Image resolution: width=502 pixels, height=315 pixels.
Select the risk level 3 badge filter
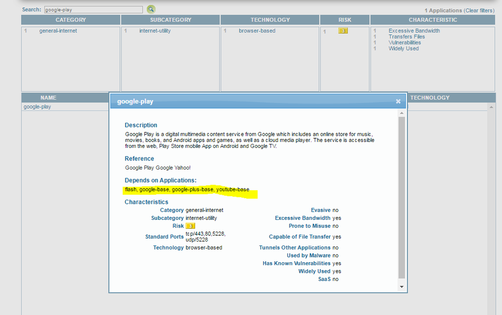[x=343, y=31]
